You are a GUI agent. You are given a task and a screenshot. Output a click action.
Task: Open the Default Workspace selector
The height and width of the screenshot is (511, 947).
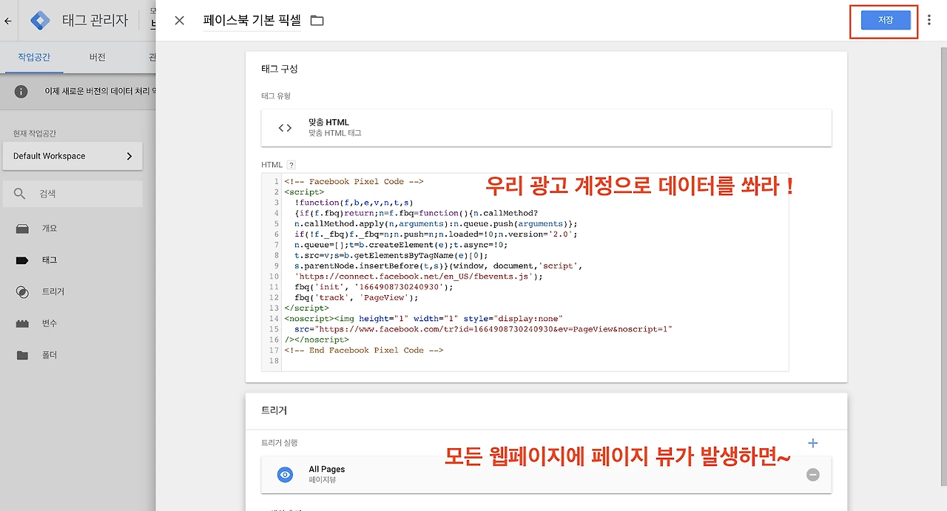tap(73, 156)
